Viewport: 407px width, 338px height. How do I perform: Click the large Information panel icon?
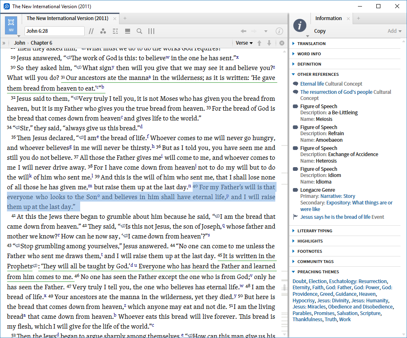click(x=300, y=25)
